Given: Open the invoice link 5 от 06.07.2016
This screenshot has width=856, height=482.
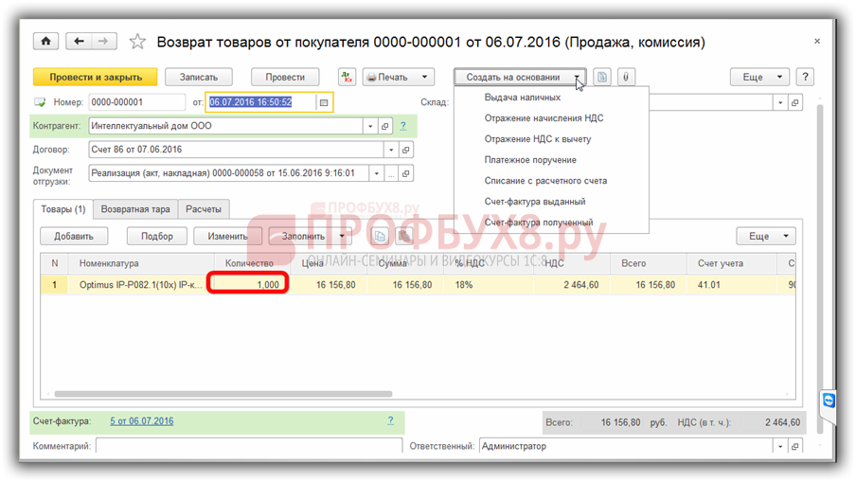Looking at the screenshot, I should [141, 421].
